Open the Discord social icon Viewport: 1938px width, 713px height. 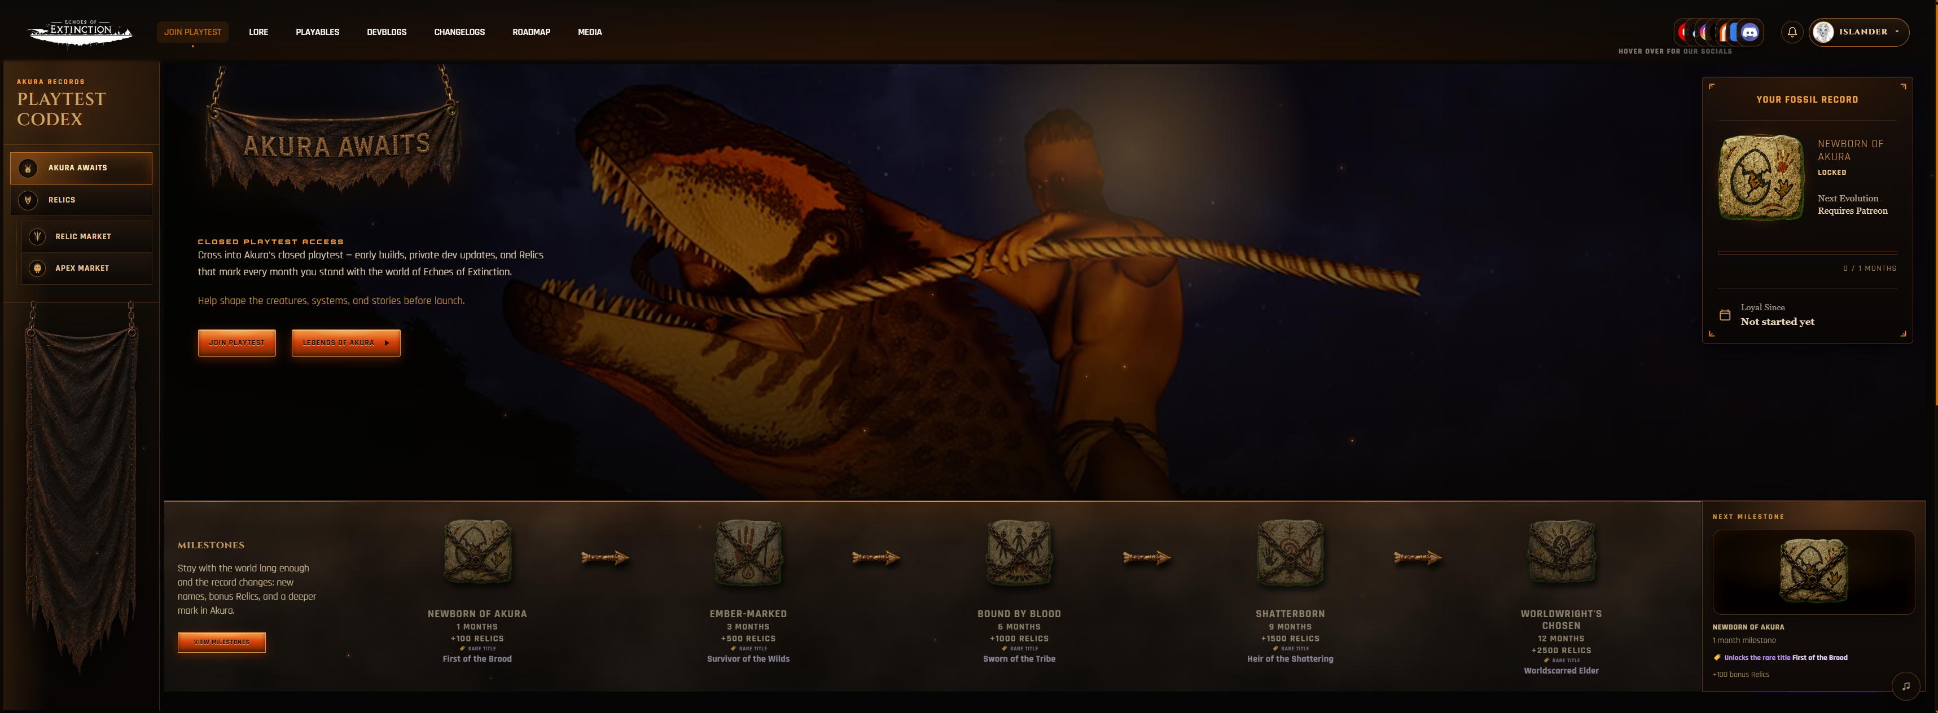click(x=1750, y=32)
